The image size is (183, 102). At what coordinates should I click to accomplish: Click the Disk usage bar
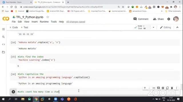[x=147, y=28]
